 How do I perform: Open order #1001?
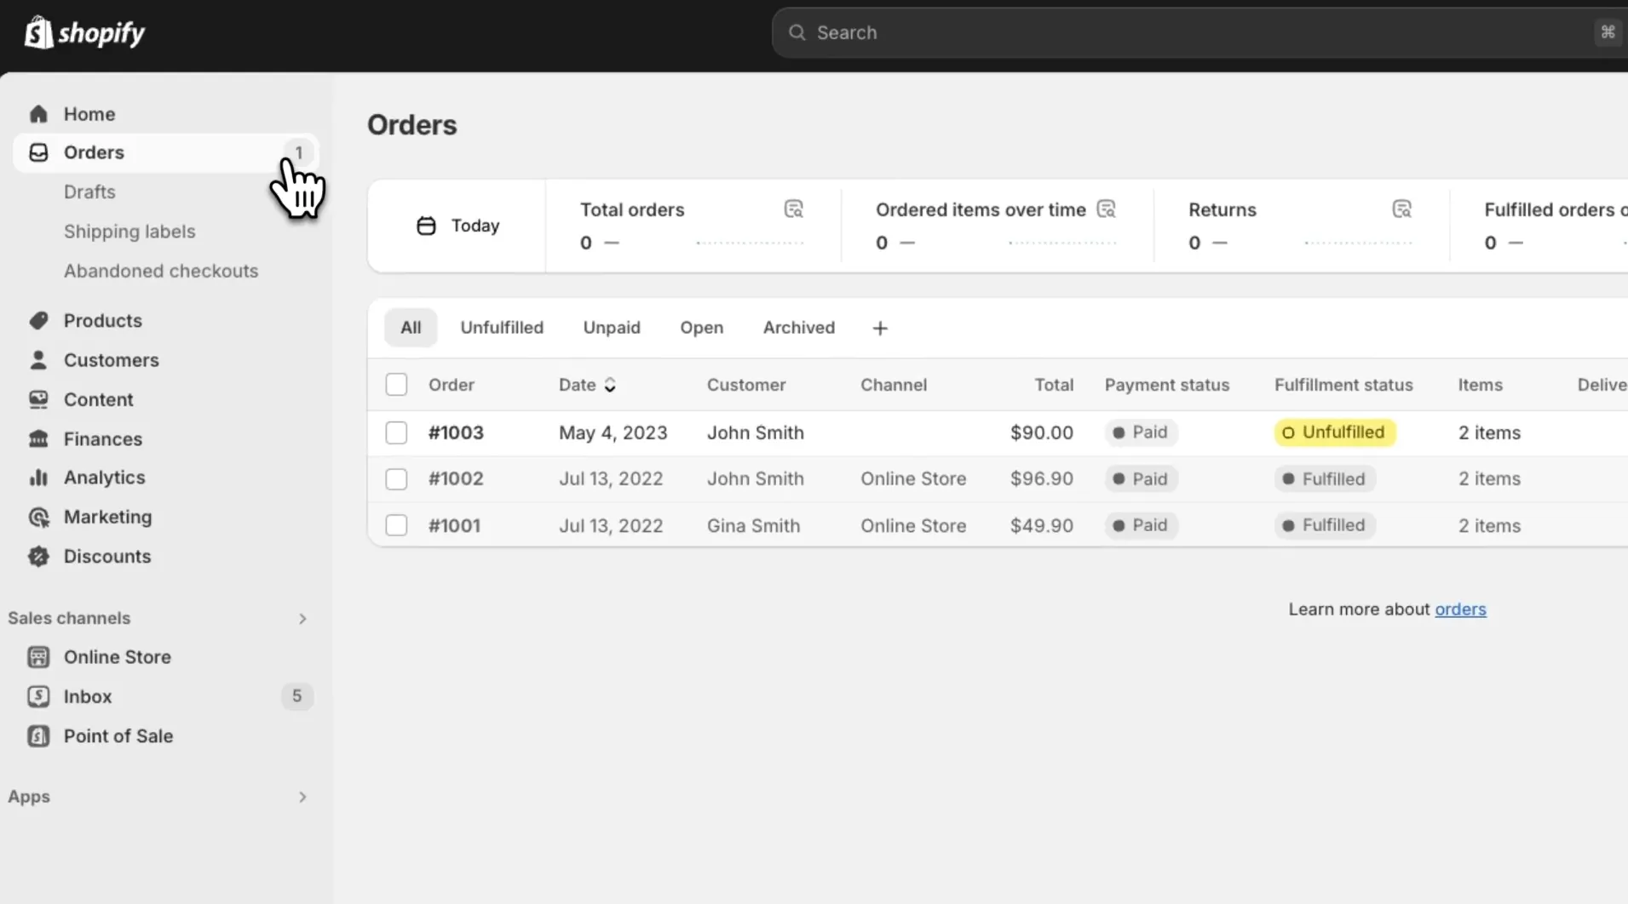(454, 526)
